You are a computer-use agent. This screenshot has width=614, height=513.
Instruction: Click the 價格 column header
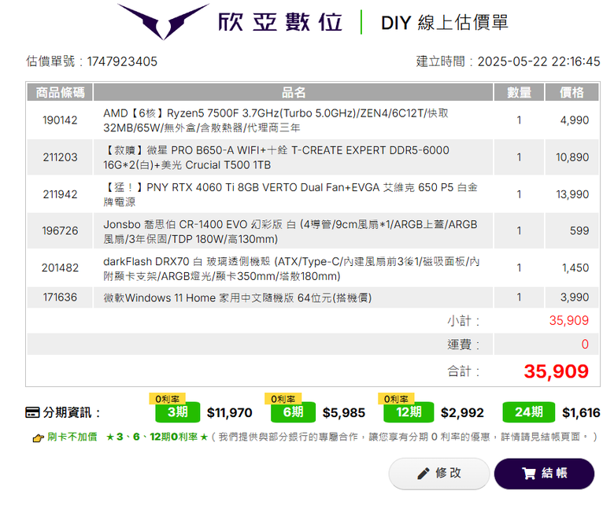point(571,92)
